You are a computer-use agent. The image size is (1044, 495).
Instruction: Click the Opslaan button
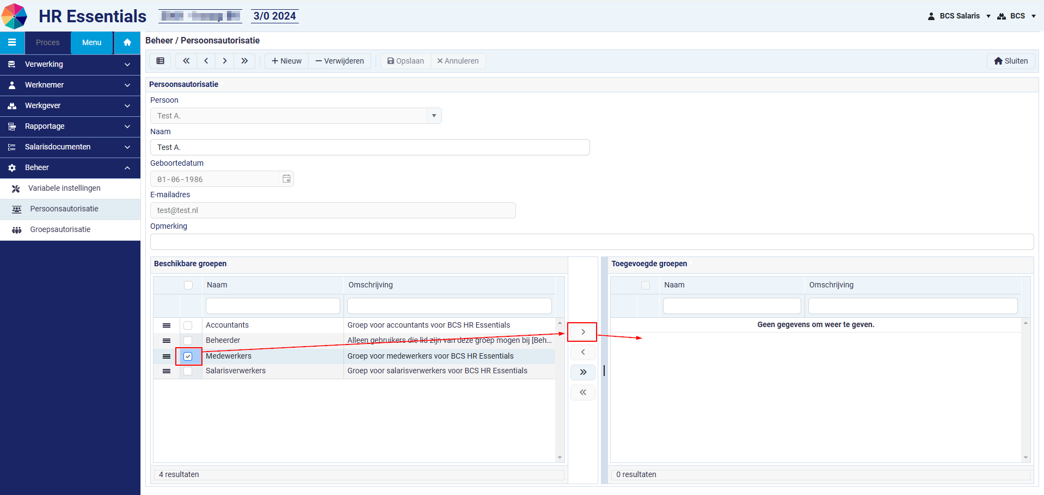pos(406,61)
